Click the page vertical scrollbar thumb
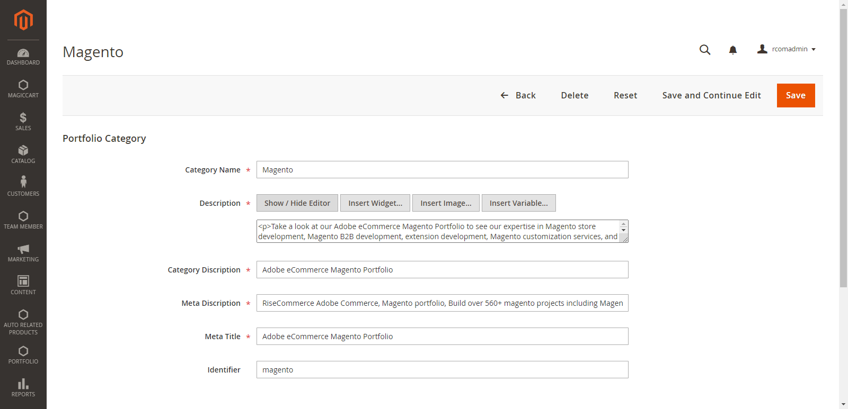The height and width of the screenshot is (409, 848). [843, 148]
